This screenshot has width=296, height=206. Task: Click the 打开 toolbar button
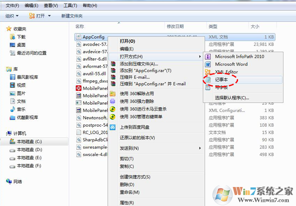(37, 16)
